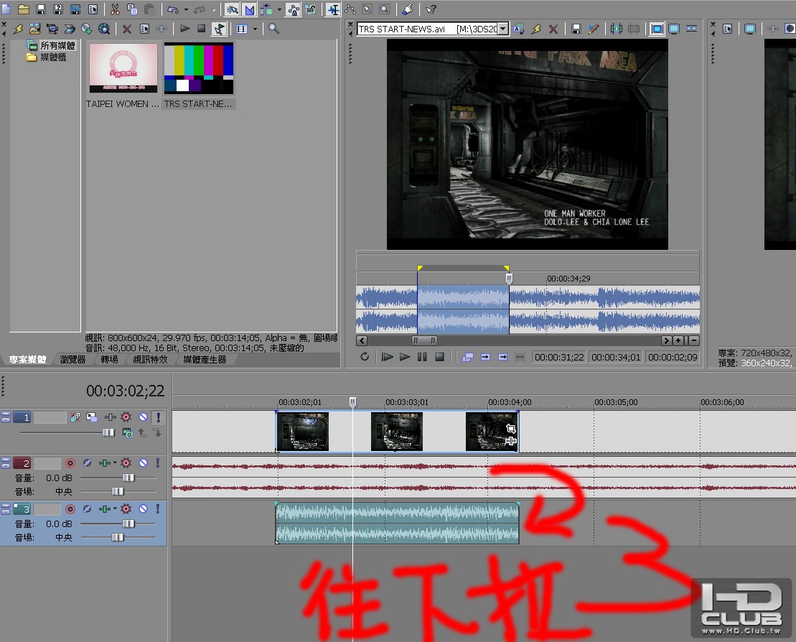Image resolution: width=796 pixels, height=642 pixels.
Task: Import media with the lightning bolt icon
Action: (x=18, y=29)
